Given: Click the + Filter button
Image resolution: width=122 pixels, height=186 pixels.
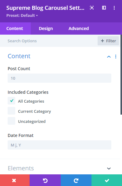Looking at the screenshot, I should (x=108, y=41).
